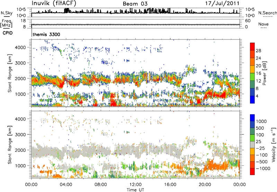Select the "12:00" time axis tick label

[x=135, y=185]
